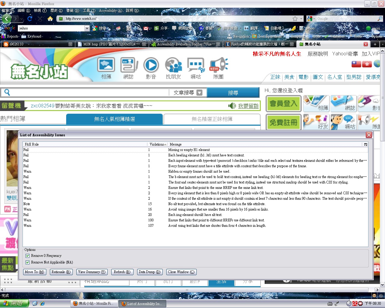Open Keyboard dropdown on accessibility toolbar
The image size is (385, 308).
[32, 36]
